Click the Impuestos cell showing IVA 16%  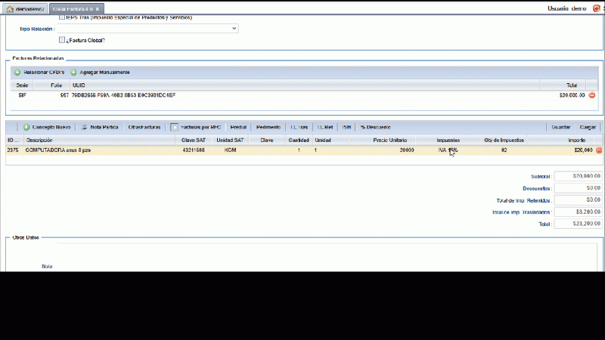pyautogui.click(x=448, y=151)
